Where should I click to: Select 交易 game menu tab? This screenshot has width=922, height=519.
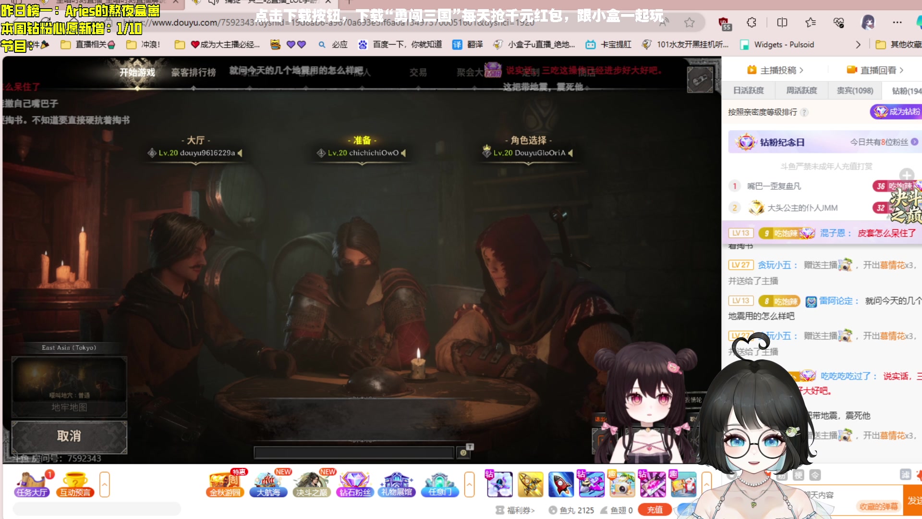coord(418,72)
